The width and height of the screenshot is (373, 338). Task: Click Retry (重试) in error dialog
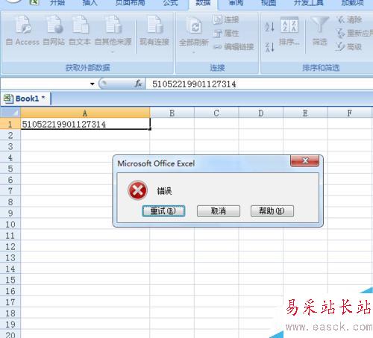(x=163, y=211)
